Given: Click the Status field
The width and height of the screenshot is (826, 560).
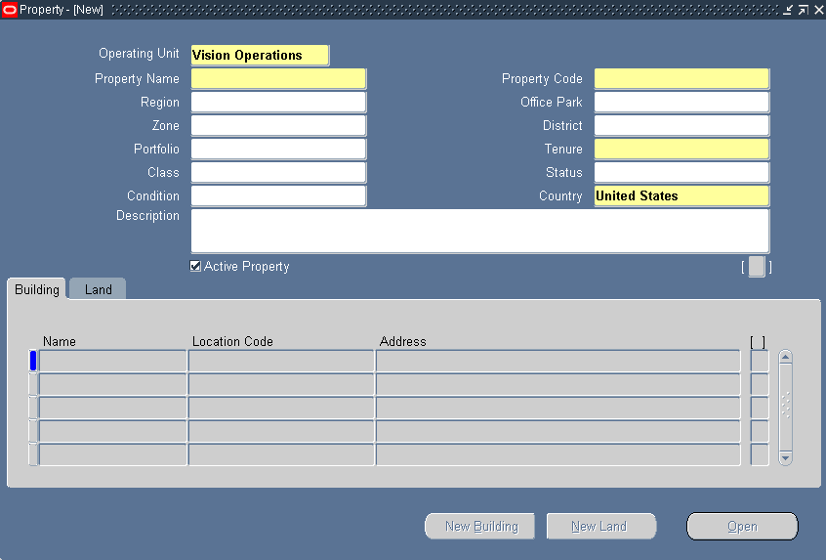Looking at the screenshot, I should click(681, 172).
